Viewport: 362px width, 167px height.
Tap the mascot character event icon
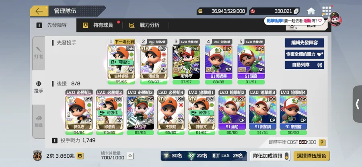click(x=335, y=19)
